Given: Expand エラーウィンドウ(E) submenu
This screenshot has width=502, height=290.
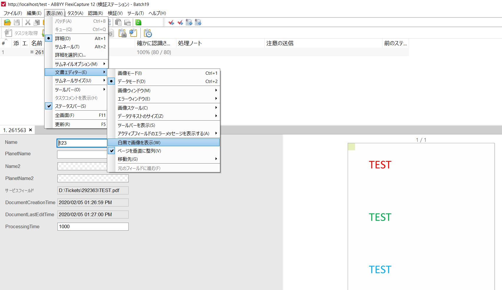Looking at the screenshot, I should pyautogui.click(x=164, y=99).
